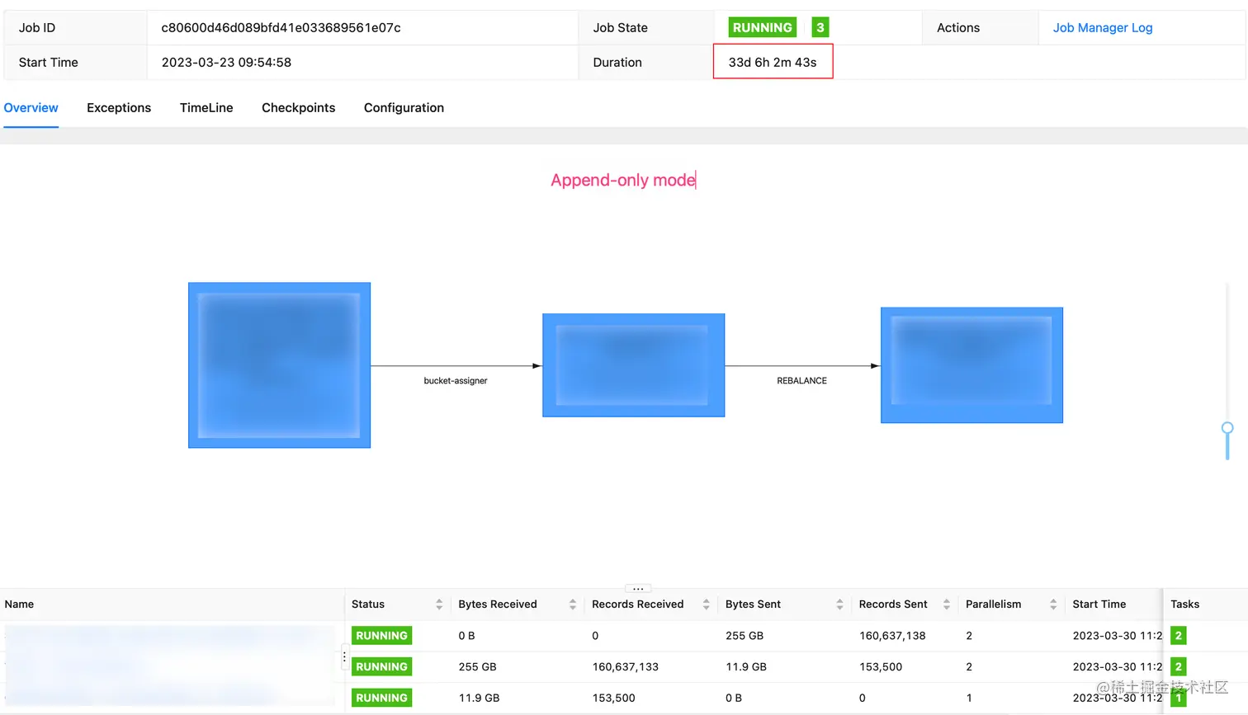Click the green task count badge beside RUNNING job state
Screen dimensions: 1248x715
(820, 27)
